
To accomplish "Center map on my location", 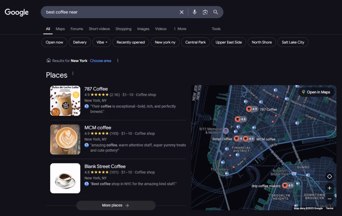I will pos(329,176).
